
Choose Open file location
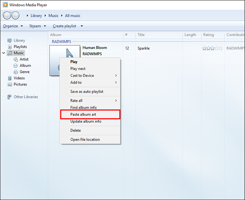[x=90, y=139]
